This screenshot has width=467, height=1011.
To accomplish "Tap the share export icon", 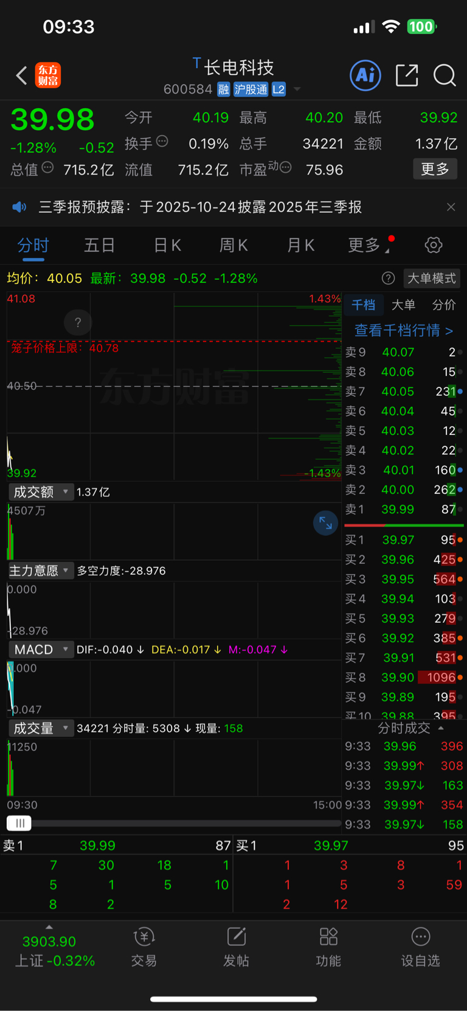I will coord(407,75).
